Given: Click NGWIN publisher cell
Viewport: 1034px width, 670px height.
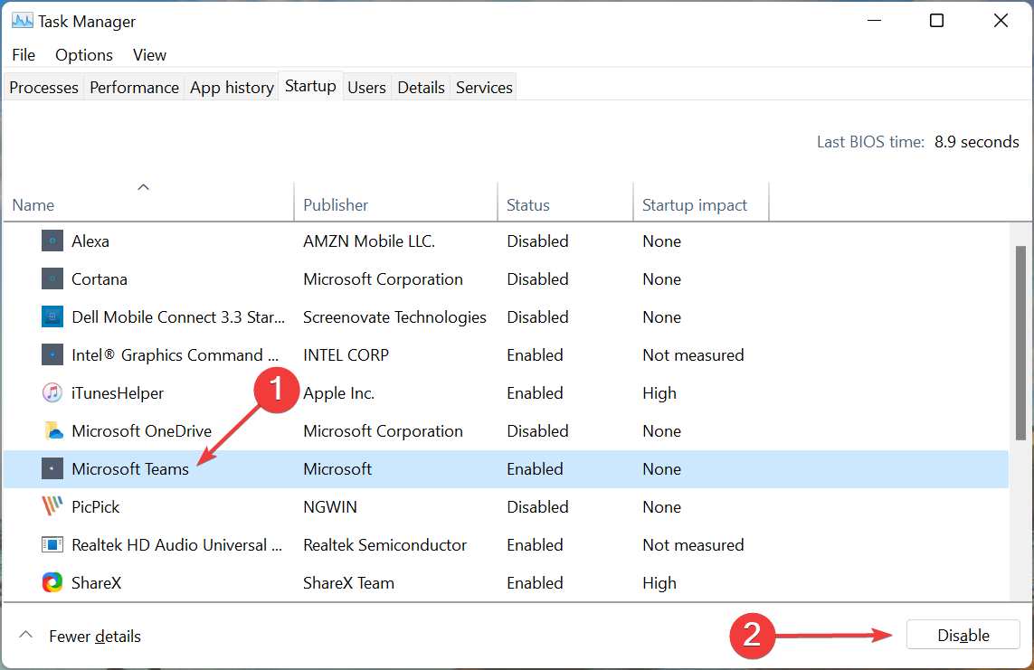Looking at the screenshot, I should click(x=329, y=507).
